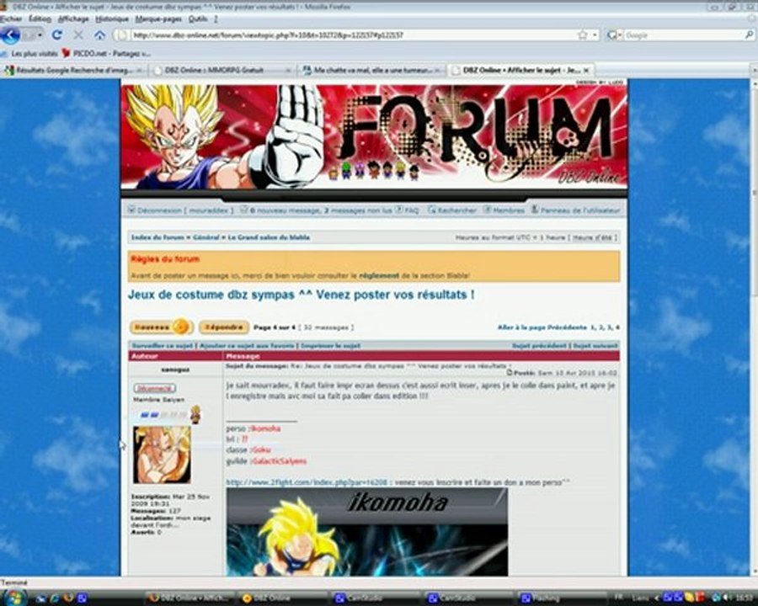Bookmark page with the star icon

tap(583, 35)
